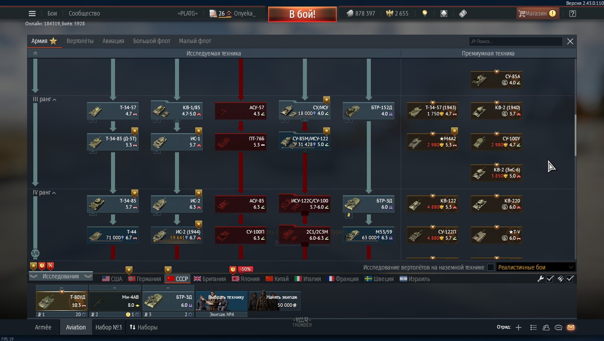604x341 pixels.
Task: Open the Silver Lions balance 878 397
Action: (361, 13)
